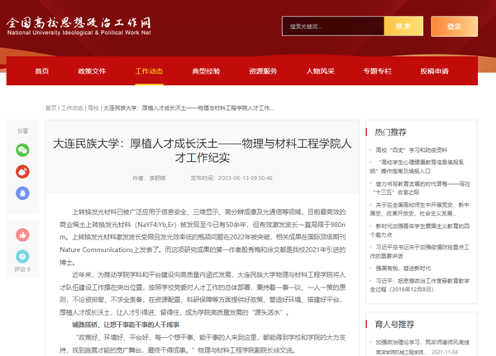Go to 政策文件 in navigation bar

pyautogui.click(x=92, y=71)
